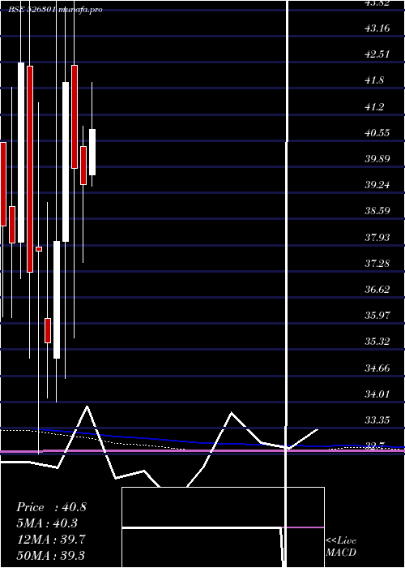
Task: Click the 39.24 price axis label
Action: coord(377,185)
